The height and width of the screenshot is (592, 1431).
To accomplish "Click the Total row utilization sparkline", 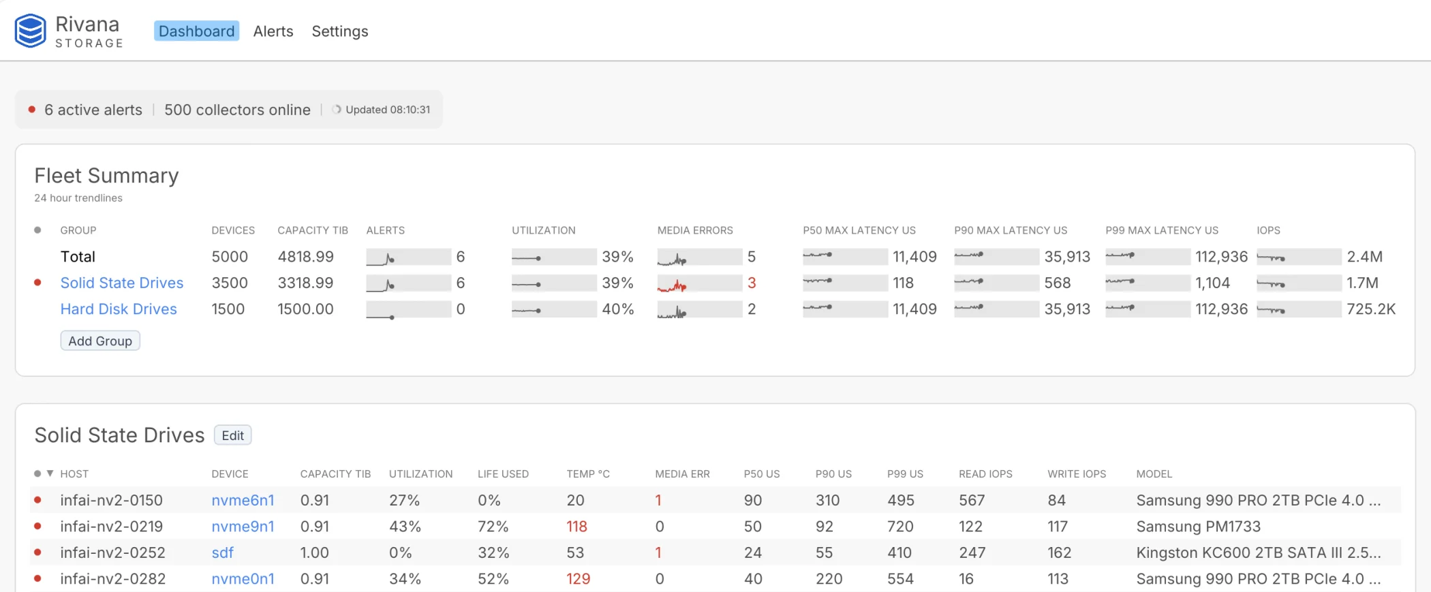I will pyautogui.click(x=554, y=257).
